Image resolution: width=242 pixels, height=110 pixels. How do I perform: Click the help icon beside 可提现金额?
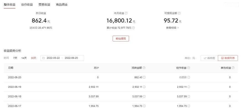[179, 13]
